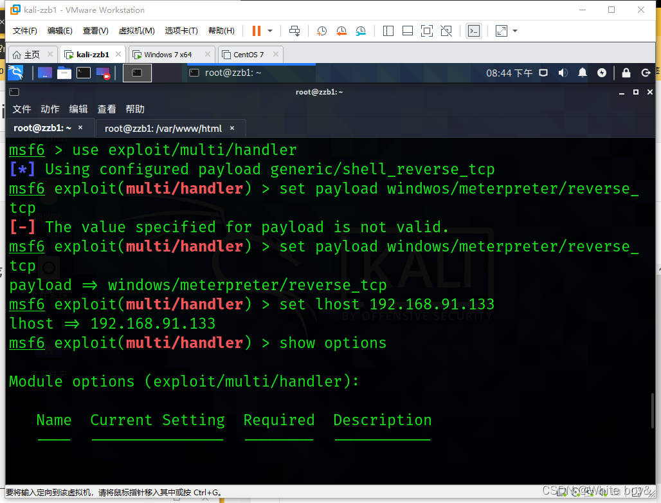The width and height of the screenshot is (661, 503).
Task: Open the power options dropdown arrow
Action: pyautogui.click(x=270, y=31)
